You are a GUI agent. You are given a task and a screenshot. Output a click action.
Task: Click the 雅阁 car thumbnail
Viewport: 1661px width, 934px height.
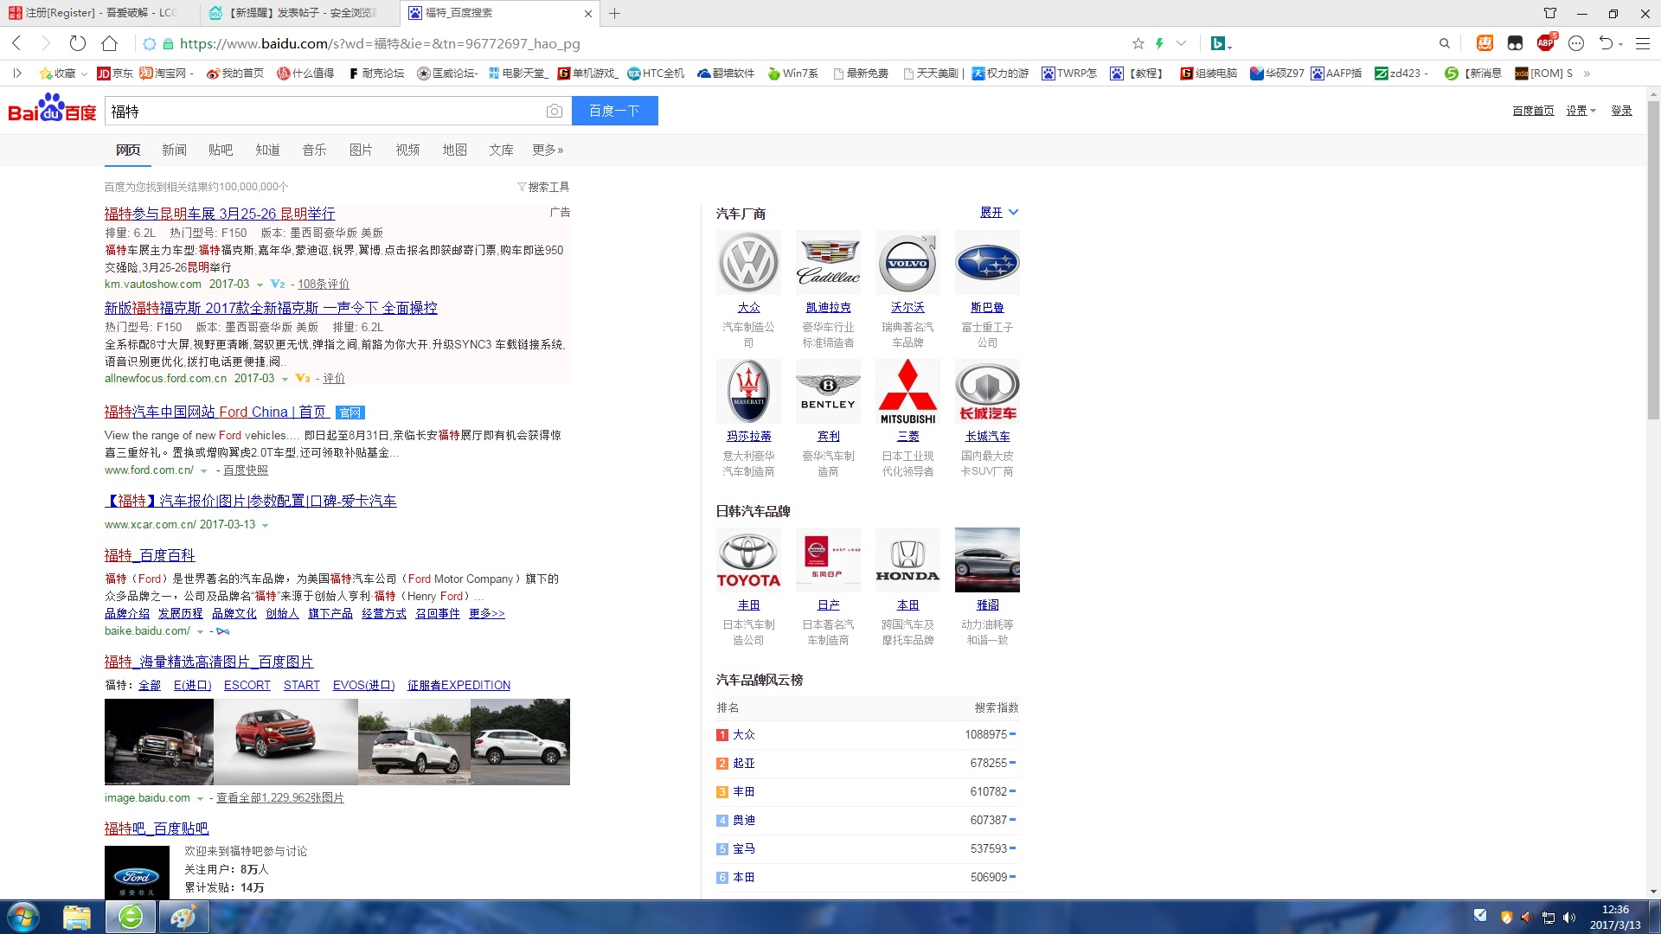click(x=987, y=560)
